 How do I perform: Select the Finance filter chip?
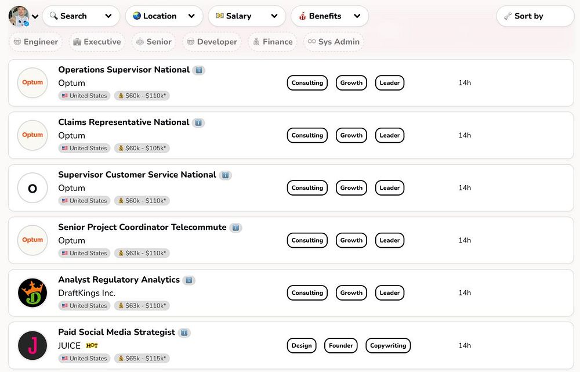coord(272,42)
